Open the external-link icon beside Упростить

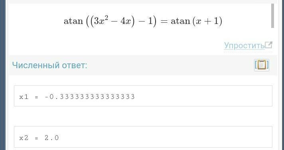coord(268,45)
